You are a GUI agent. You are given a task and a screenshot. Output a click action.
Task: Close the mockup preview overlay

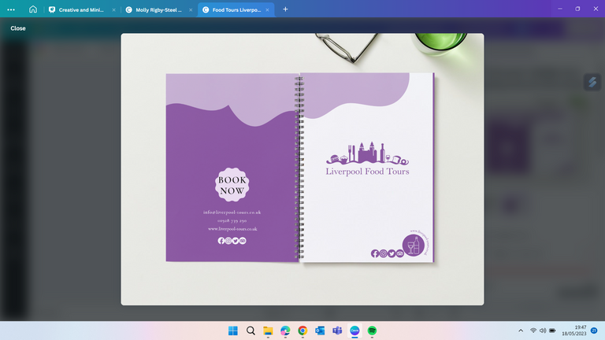point(18,28)
